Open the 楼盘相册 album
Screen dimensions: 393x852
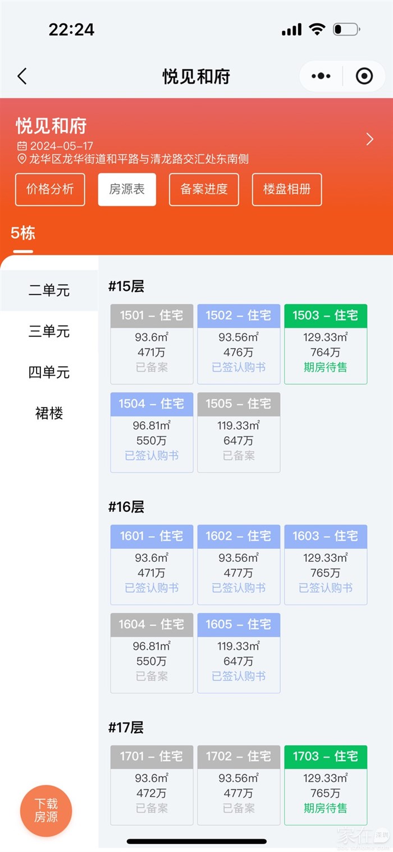click(x=286, y=189)
